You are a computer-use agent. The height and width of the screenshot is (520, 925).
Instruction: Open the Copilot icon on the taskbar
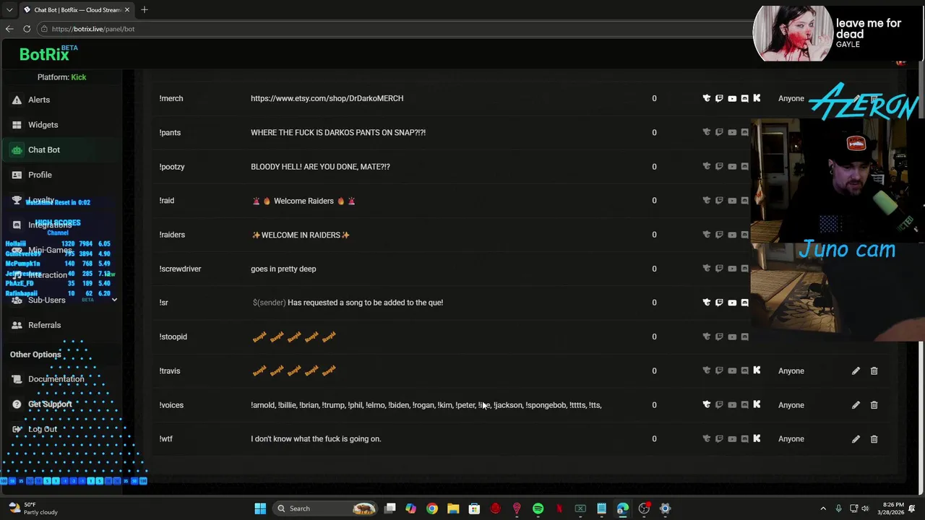[x=410, y=508]
